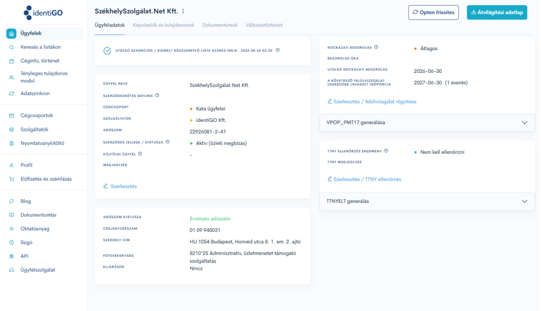This screenshot has height=311, width=541.
Task: Download the Átvilágítási adatlap
Action: coord(497,13)
